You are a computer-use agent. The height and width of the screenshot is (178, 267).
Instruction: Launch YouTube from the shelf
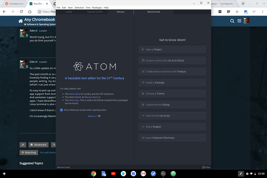113,173
